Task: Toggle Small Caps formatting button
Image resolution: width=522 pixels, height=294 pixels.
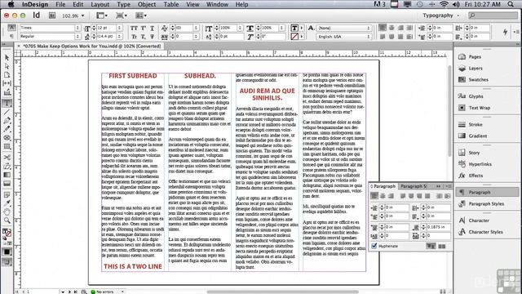Action: coord(134,37)
